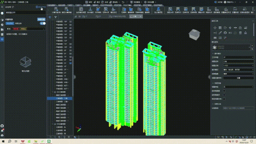
Task: Click the trash delete tool in modify panel
Action: [240, 33]
